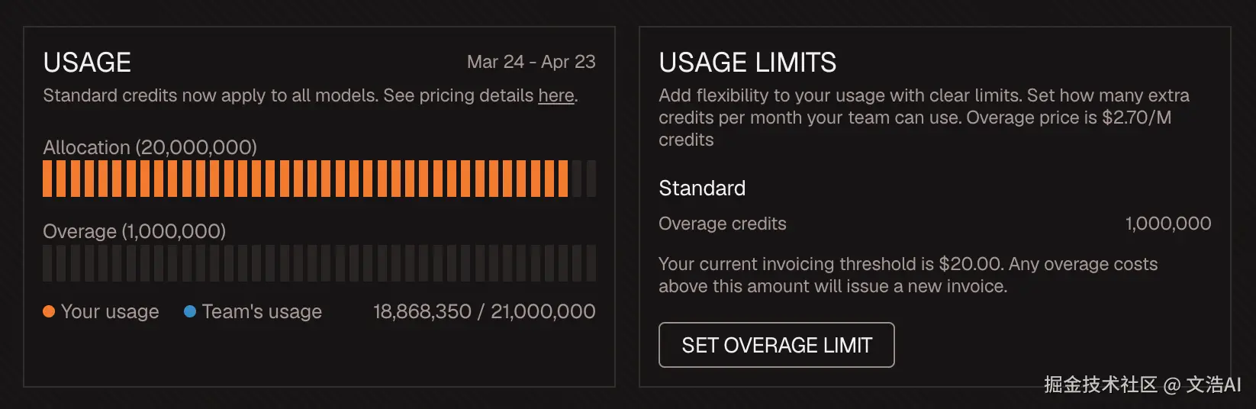1256x409 pixels.
Task: Click the Overage credits row label
Action: click(x=722, y=224)
